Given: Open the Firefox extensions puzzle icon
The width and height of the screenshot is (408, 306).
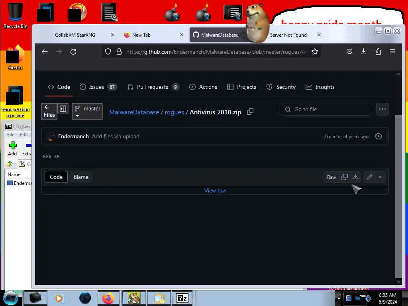Looking at the screenshot, I should pyautogui.click(x=378, y=51).
